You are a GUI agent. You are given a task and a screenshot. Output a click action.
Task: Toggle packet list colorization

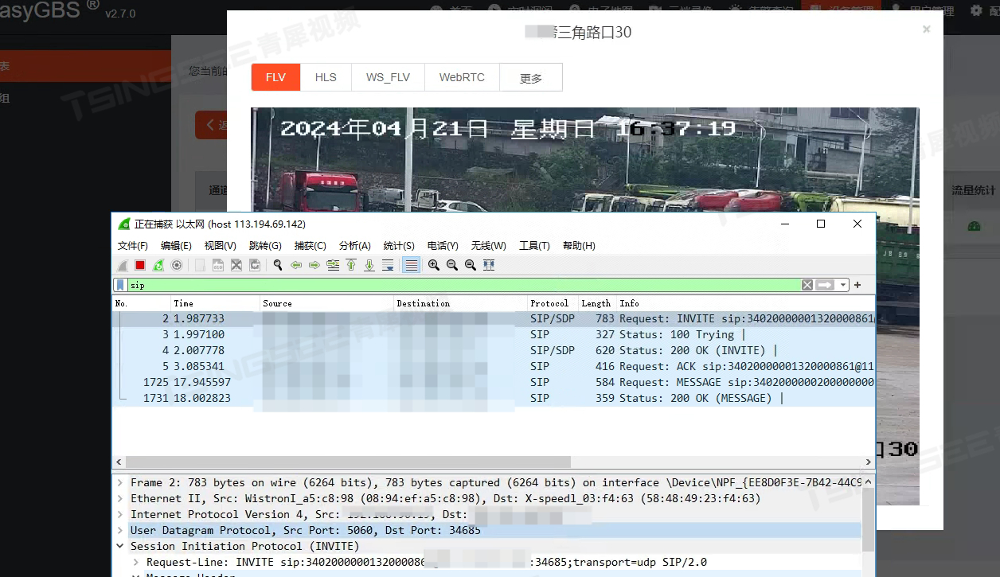411,265
